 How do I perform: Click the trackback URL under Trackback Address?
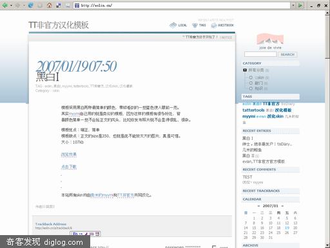(53, 228)
